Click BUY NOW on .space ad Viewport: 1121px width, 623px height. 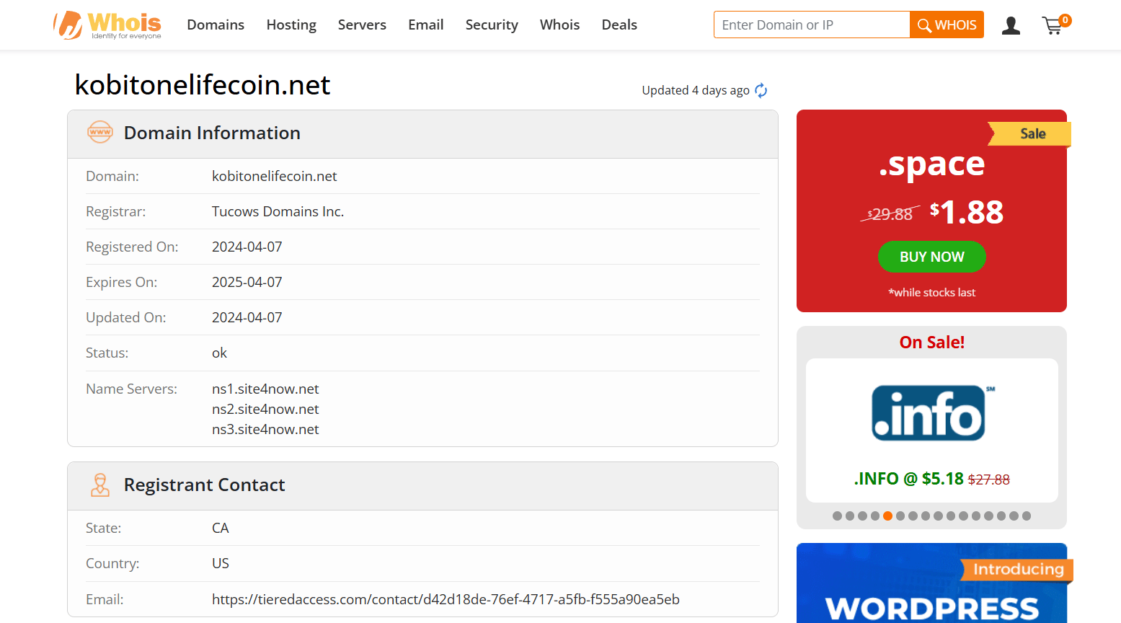pyautogui.click(x=931, y=257)
